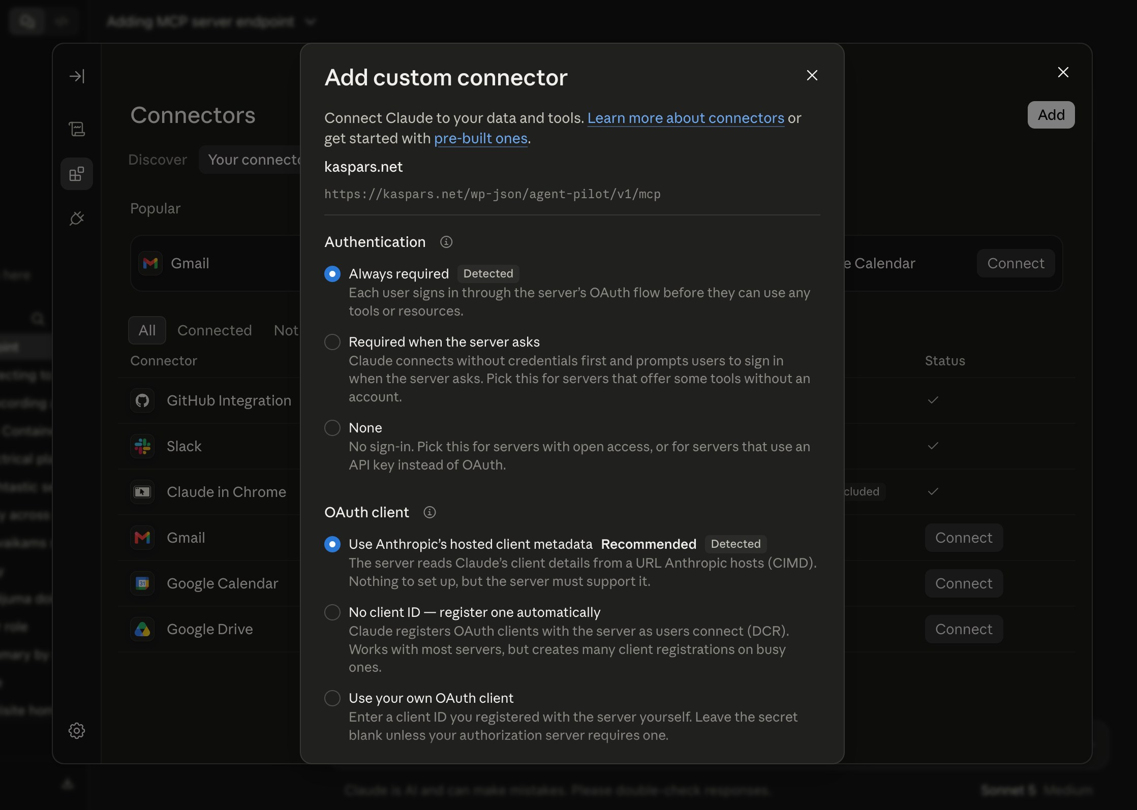Click the scroll-shaped sidebar icon
The width and height of the screenshot is (1137, 810).
pos(77,129)
